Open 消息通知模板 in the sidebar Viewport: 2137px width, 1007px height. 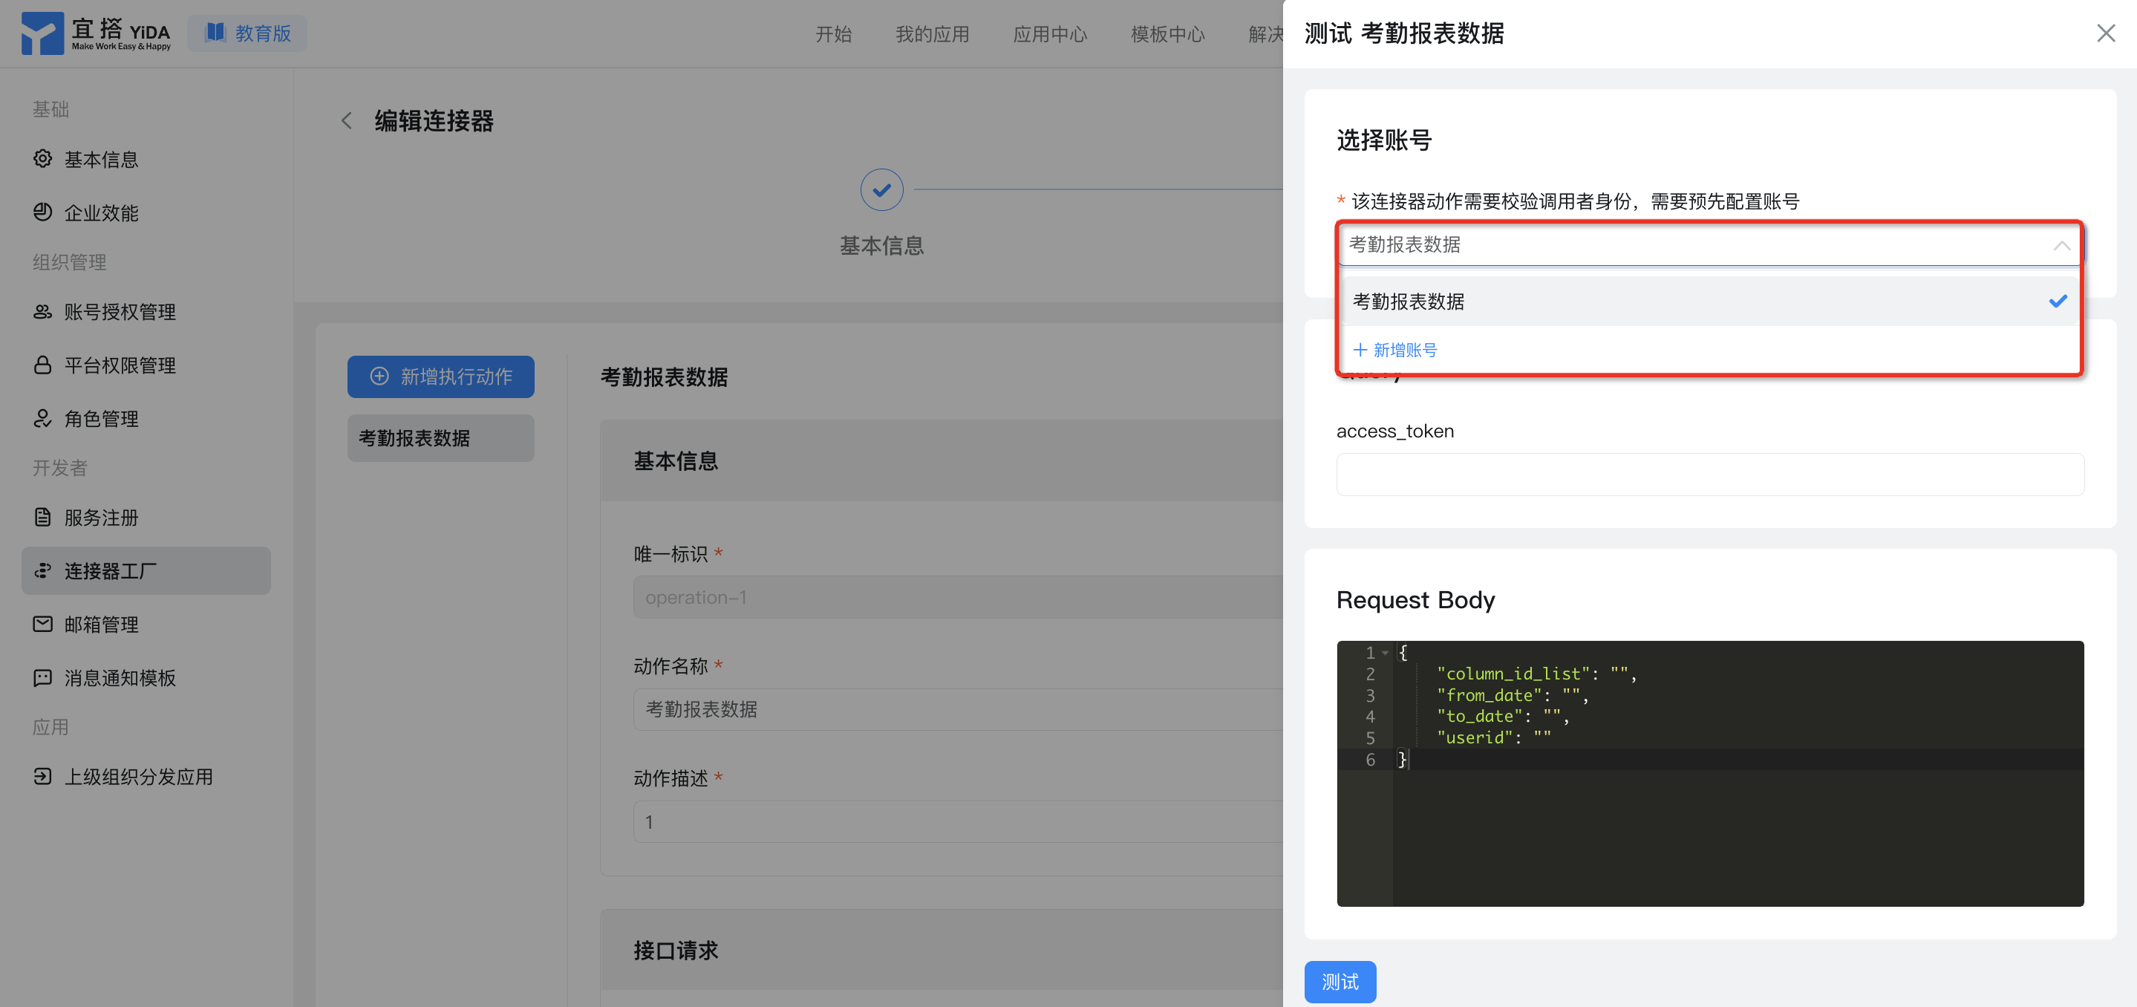146,678
